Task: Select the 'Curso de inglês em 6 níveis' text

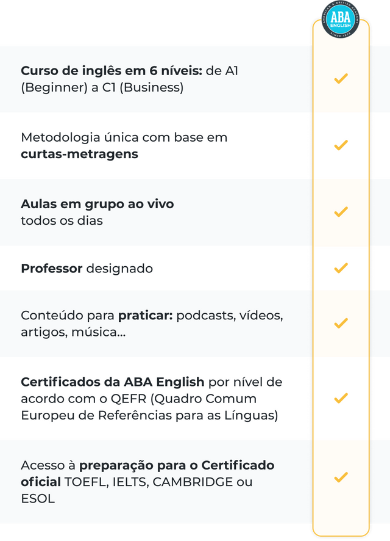Action: pos(112,71)
